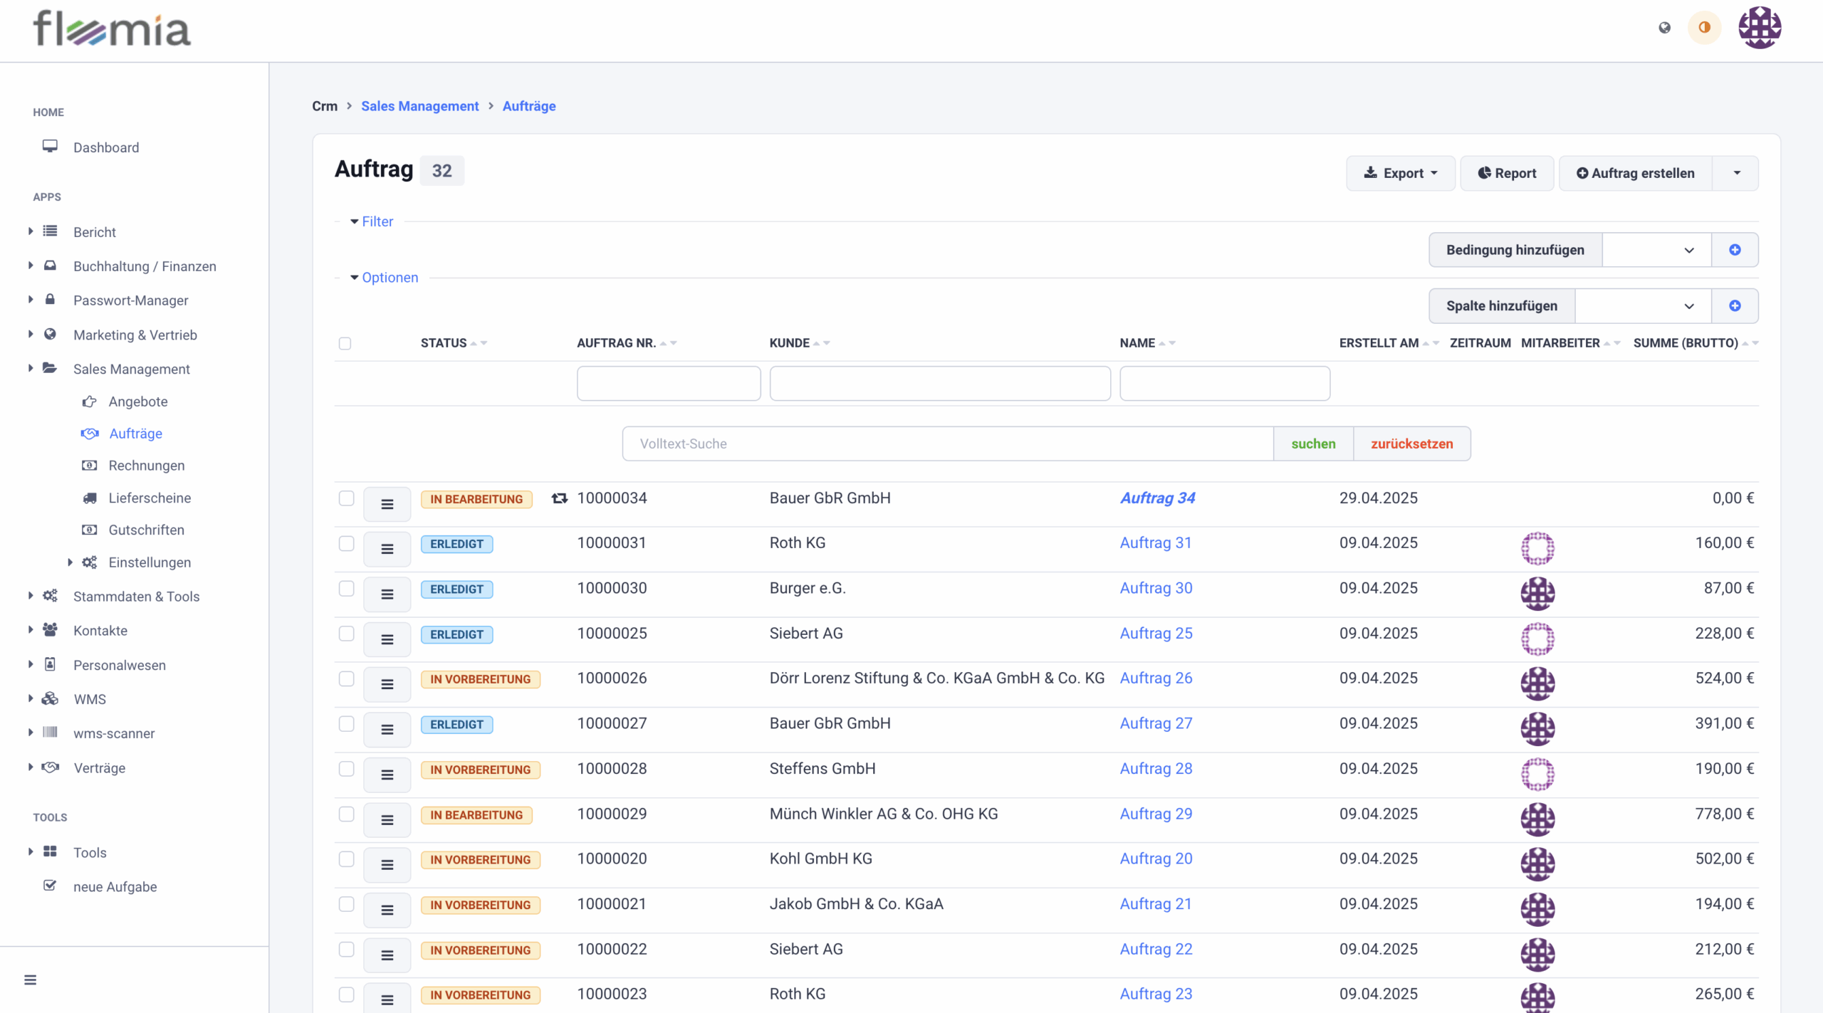The height and width of the screenshot is (1013, 1823).
Task: Toggle the orange theme contrast icon
Action: (x=1704, y=28)
